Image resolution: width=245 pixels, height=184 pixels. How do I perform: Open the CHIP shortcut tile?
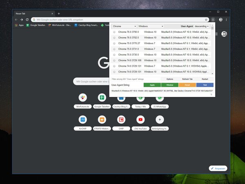pos(121,119)
